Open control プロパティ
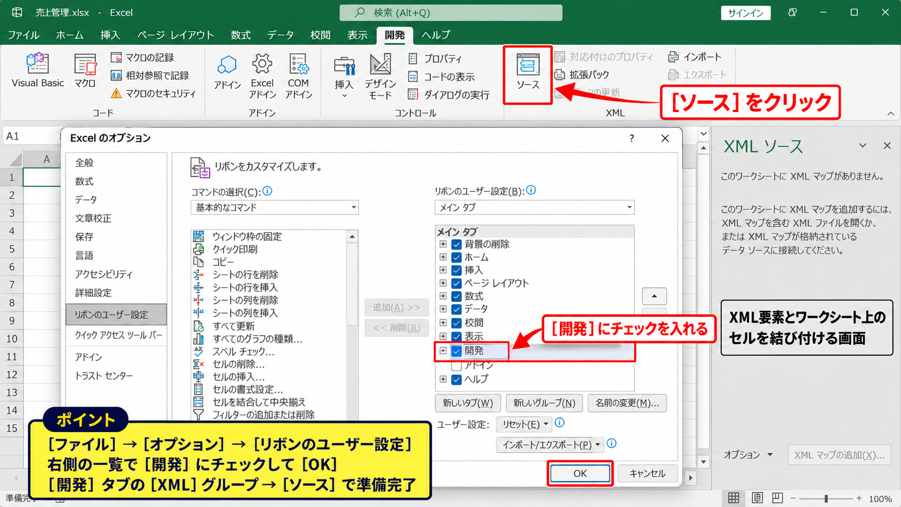Viewport: 901px width, 507px height. [435, 58]
